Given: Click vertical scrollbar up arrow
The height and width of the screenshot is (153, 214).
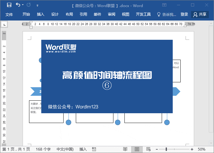Looking at the screenshot, I should coord(211,24).
